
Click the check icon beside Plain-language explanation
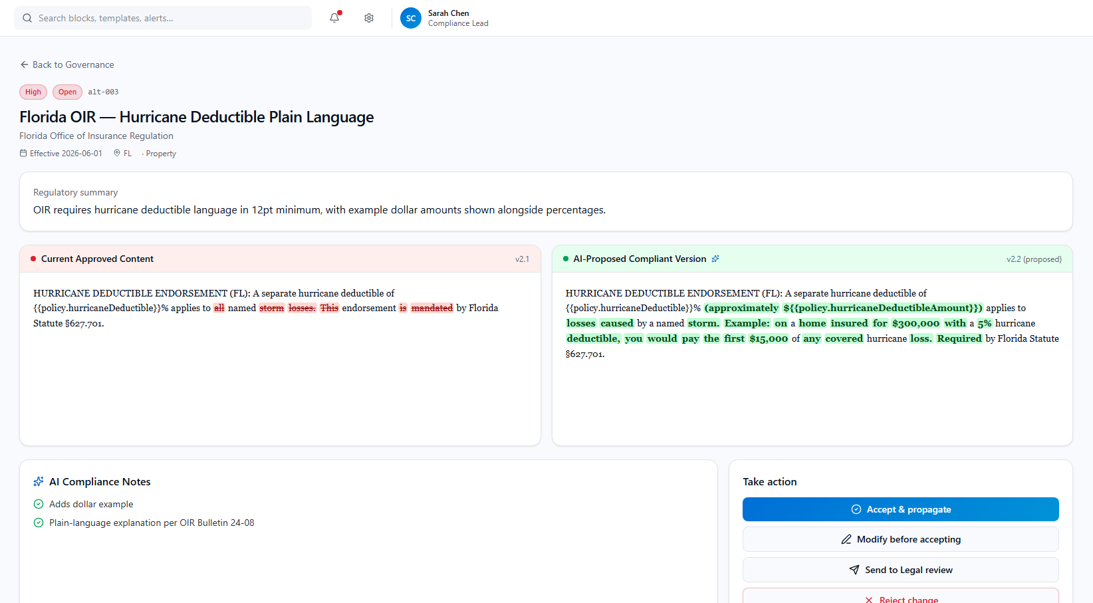point(39,523)
